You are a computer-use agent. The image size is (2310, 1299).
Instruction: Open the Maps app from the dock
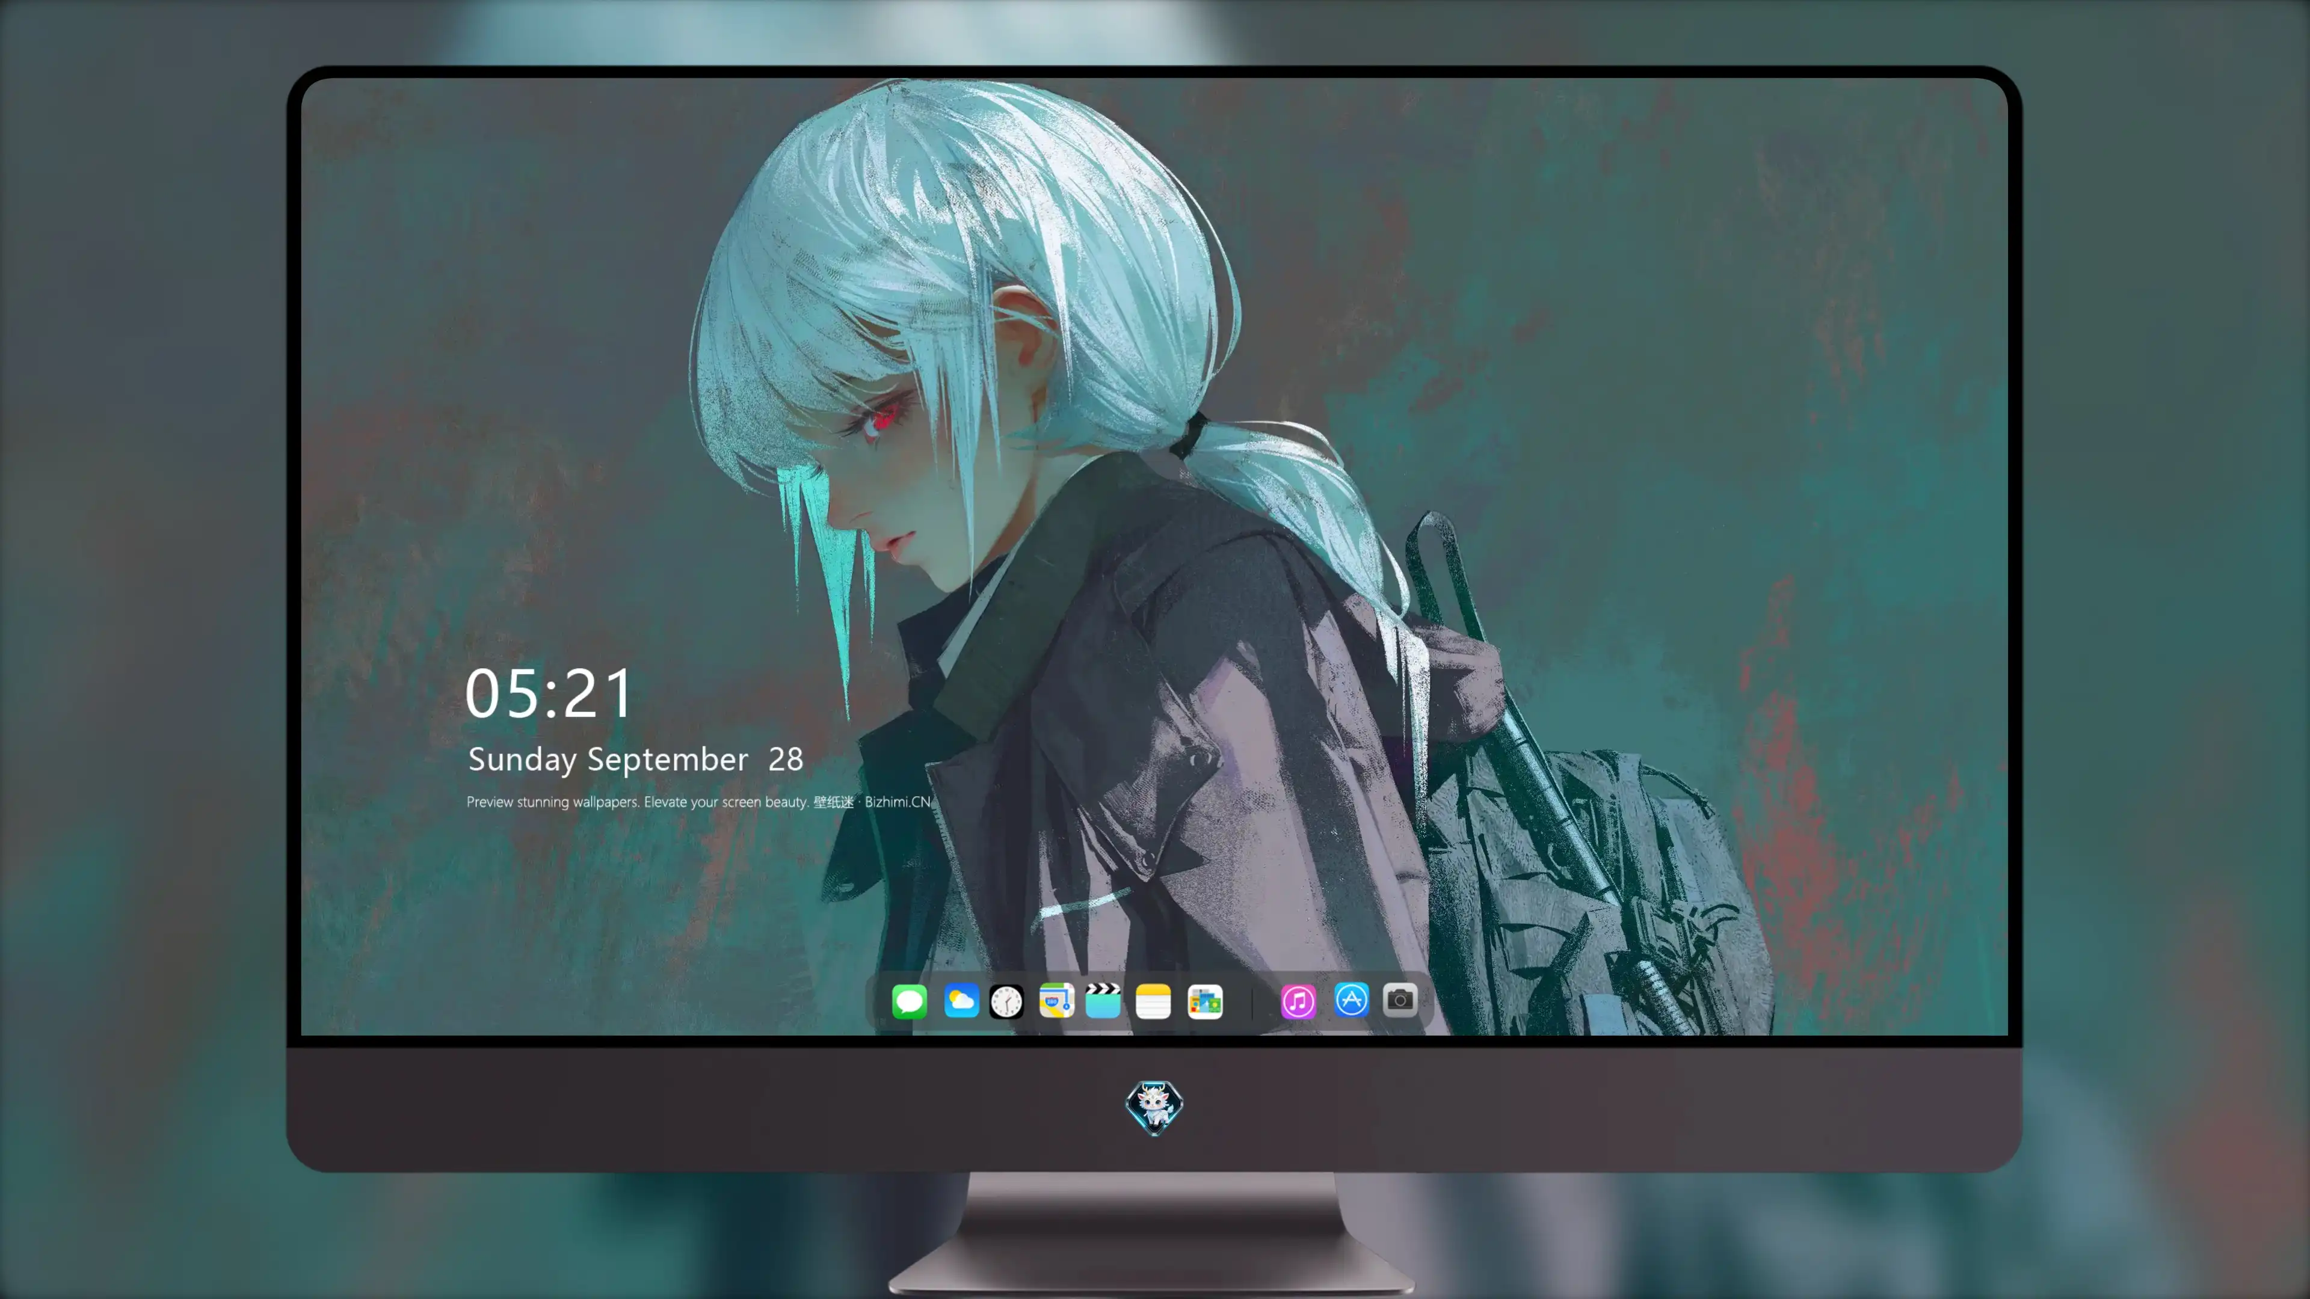click(x=1056, y=1001)
